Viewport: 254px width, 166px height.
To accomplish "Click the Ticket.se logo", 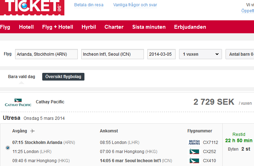I will pyautogui.click(x=32, y=7).
